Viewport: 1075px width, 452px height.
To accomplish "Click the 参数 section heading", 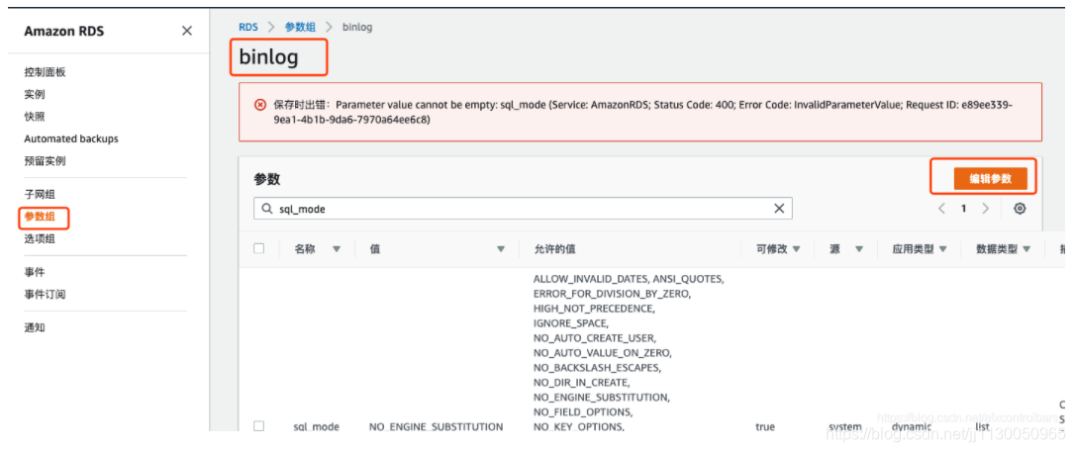I will [x=266, y=179].
